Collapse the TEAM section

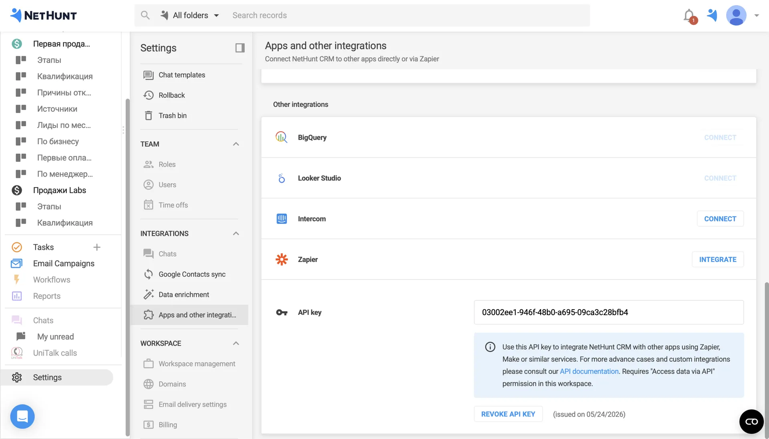236,144
